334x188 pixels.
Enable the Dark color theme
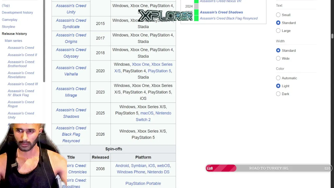pyautogui.click(x=278, y=94)
